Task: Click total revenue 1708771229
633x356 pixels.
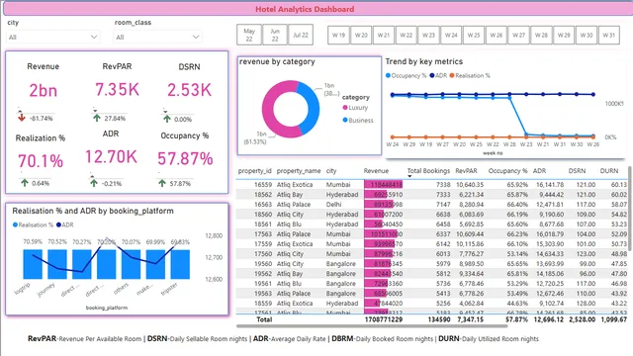Action: coord(384,319)
